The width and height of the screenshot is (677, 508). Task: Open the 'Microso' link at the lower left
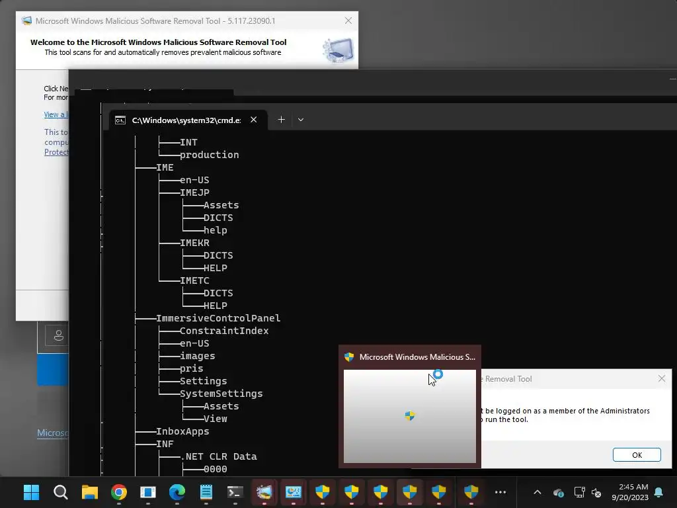(53, 433)
